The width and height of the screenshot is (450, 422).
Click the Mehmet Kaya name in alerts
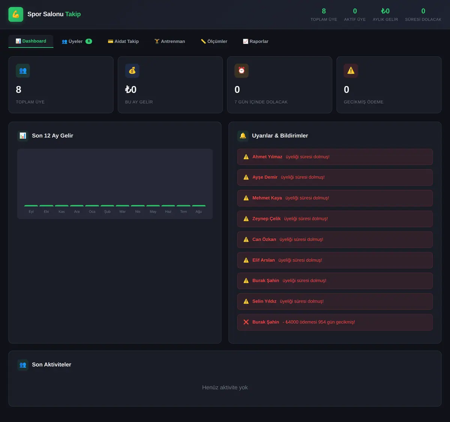(267, 198)
